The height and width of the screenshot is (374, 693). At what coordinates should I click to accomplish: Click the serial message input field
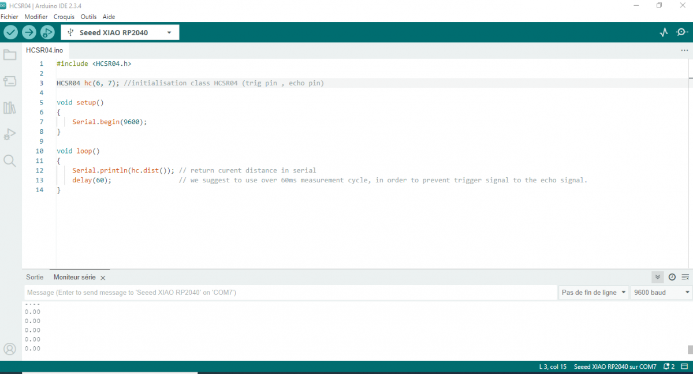[x=289, y=293]
